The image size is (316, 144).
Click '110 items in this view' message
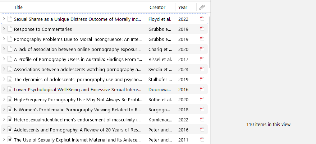point(269,125)
